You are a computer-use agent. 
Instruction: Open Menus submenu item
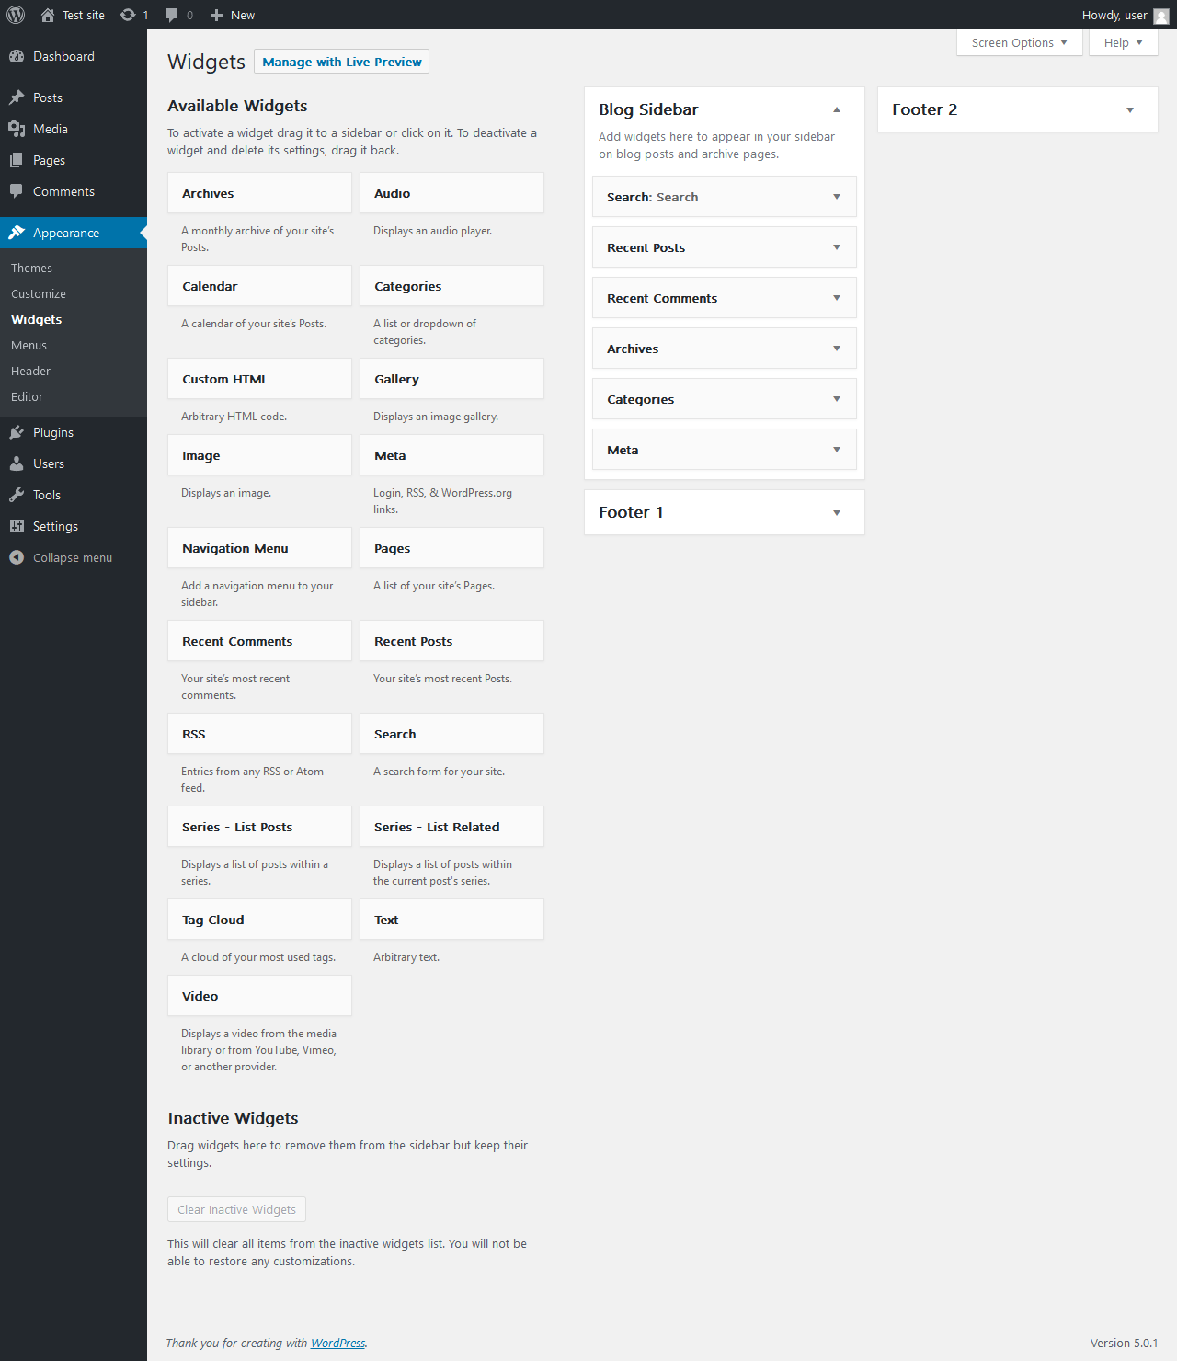click(29, 345)
